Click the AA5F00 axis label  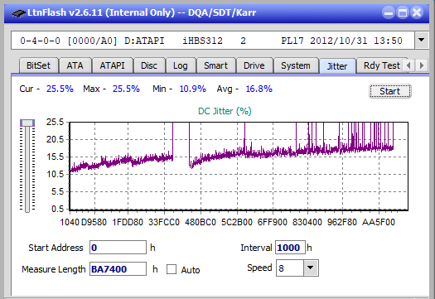(379, 222)
